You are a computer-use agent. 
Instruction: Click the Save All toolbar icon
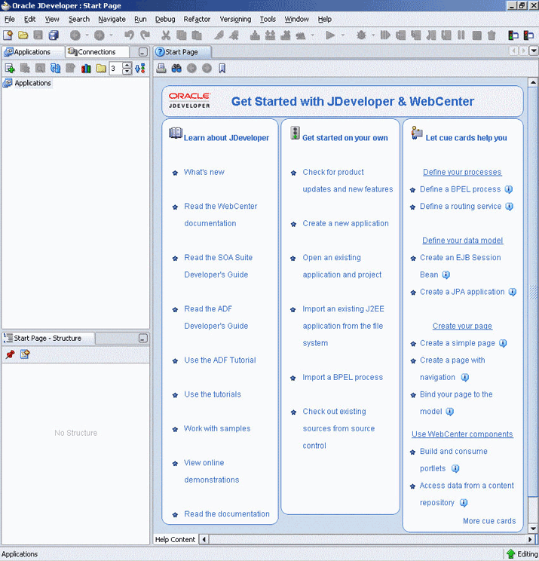coord(54,35)
